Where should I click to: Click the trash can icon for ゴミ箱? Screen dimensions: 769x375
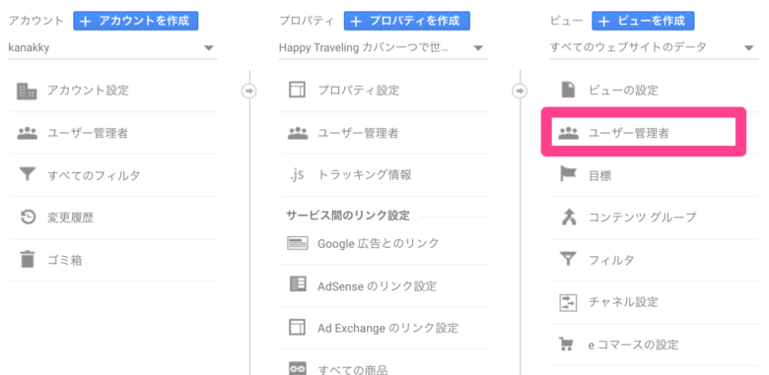tap(28, 260)
